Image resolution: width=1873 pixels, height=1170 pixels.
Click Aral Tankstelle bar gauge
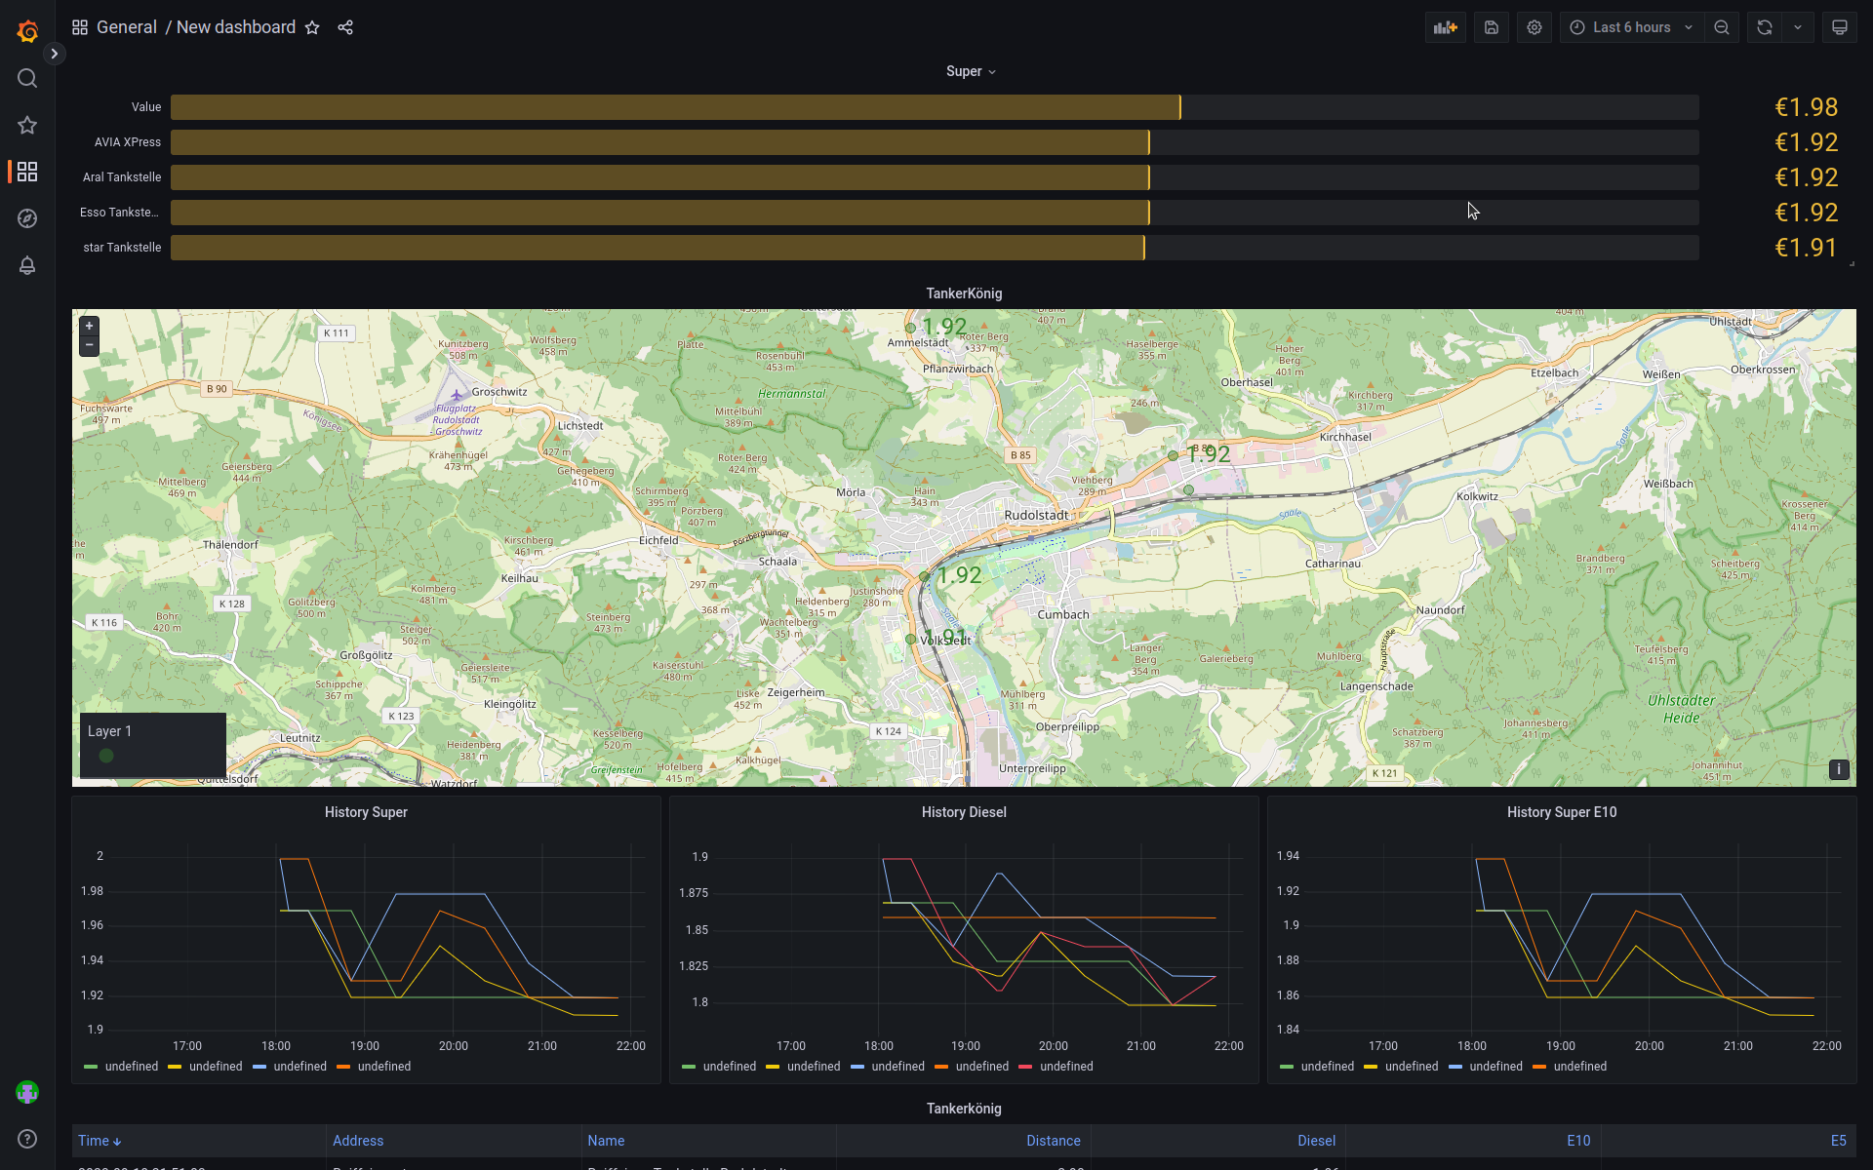pyautogui.click(x=935, y=177)
